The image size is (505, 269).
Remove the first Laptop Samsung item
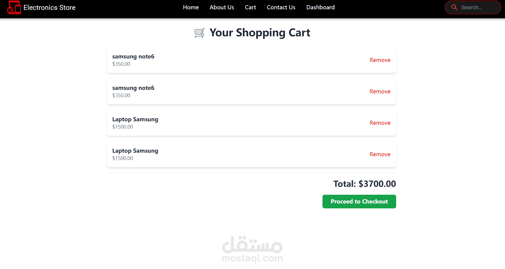[380, 123]
